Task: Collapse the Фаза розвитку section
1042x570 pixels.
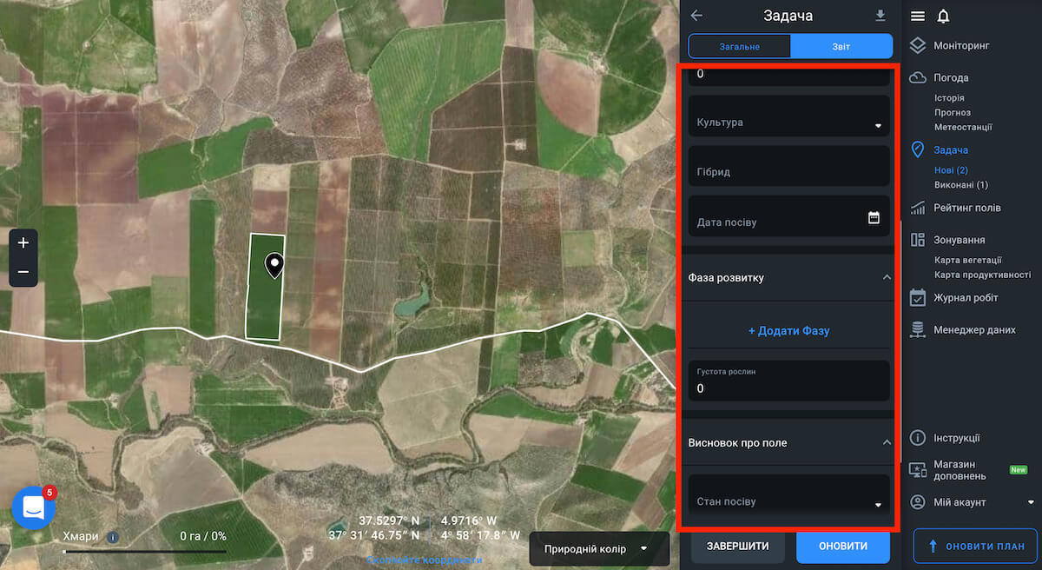Action: coord(886,277)
